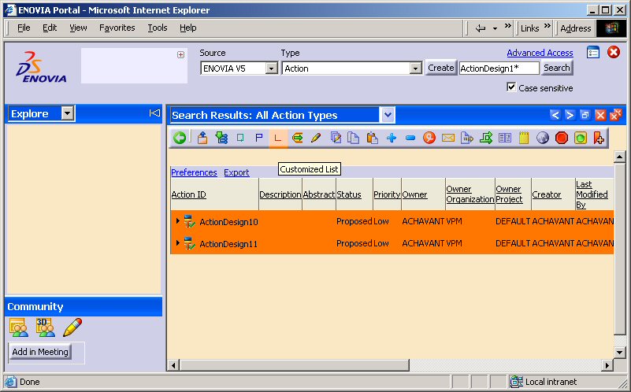Image resolution: width=631 pixels, height=392 pixels.
Task: Open the Source ENOVIA V5 dropdown
Action: [272, 68]
